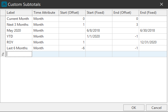Click the app logo icon in title bar
The width and height of the screenshot is (168, 112).
pos(4,4)
